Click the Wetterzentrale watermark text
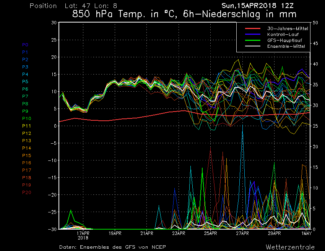The width and height of the screenshot is (325, 251). click(290, 247)
